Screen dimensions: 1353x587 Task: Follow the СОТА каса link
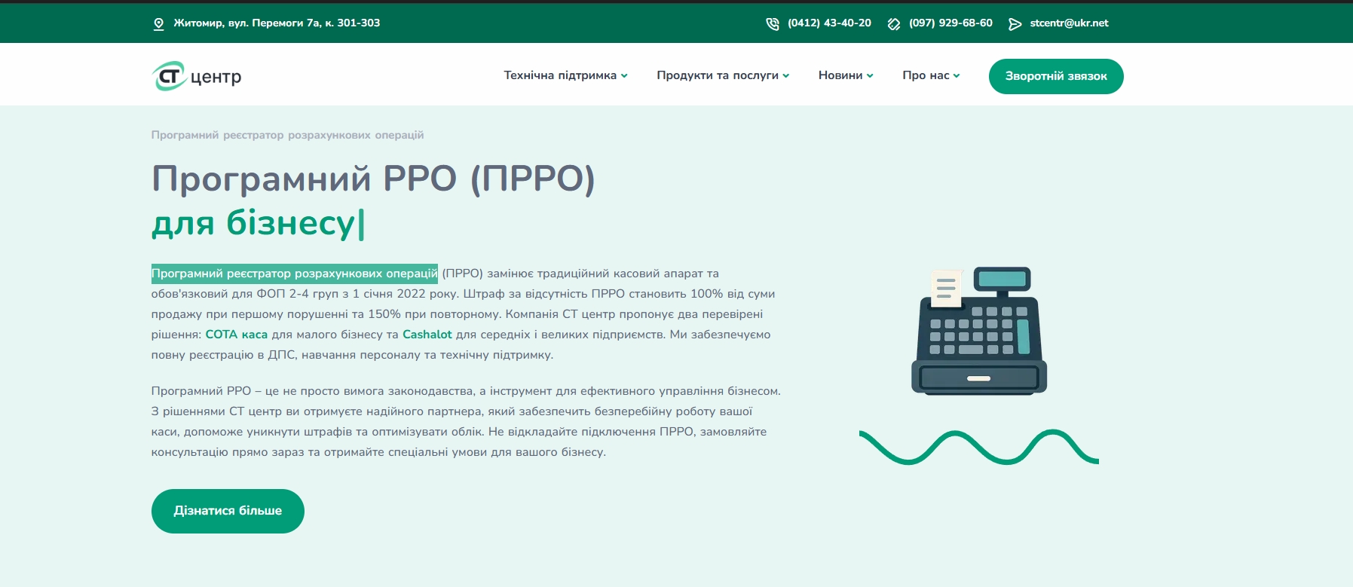click(236, 335)
